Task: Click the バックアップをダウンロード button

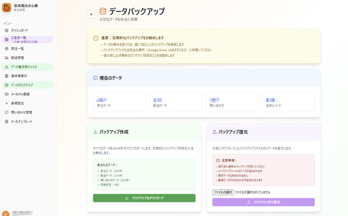Action: click(x=144, y=198)
